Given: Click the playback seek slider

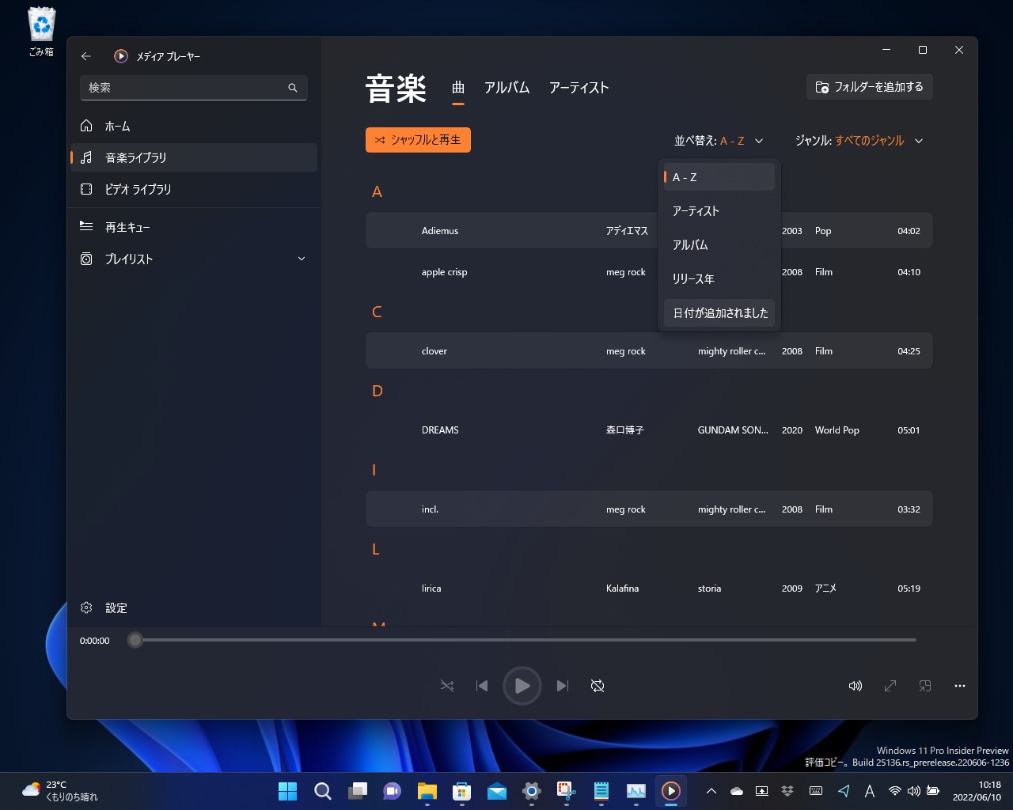Looking at the screenshot, I should [522, 640].
